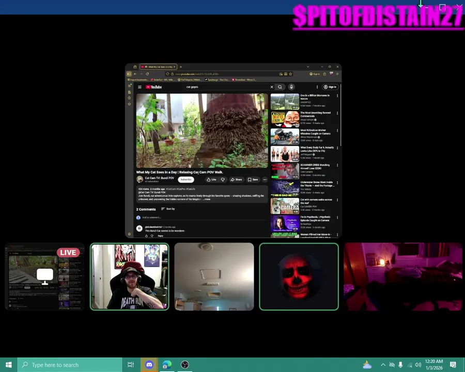The height and width of the screenshot is (372, 465).
Task: Select the pink-lit bedroom video tile
Action: [x=402, y=276]
